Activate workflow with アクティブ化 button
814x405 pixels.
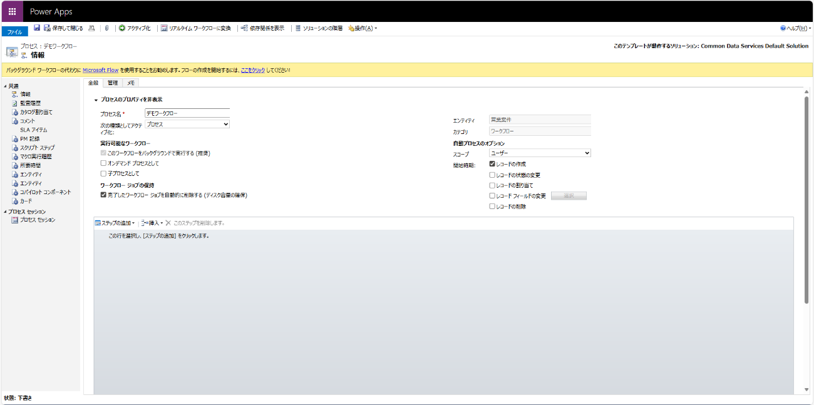tap(135, 28)
